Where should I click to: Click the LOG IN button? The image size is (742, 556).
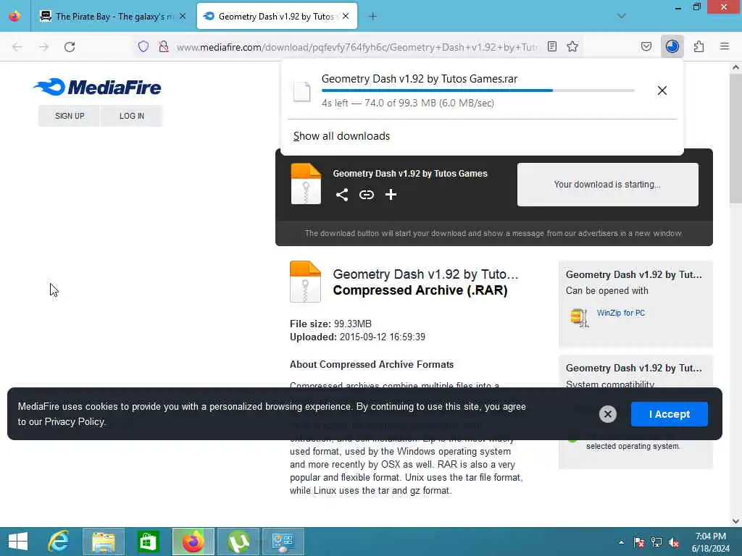tap(132, 116)
